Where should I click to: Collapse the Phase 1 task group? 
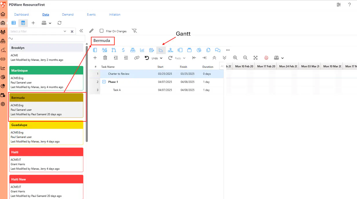104,82
